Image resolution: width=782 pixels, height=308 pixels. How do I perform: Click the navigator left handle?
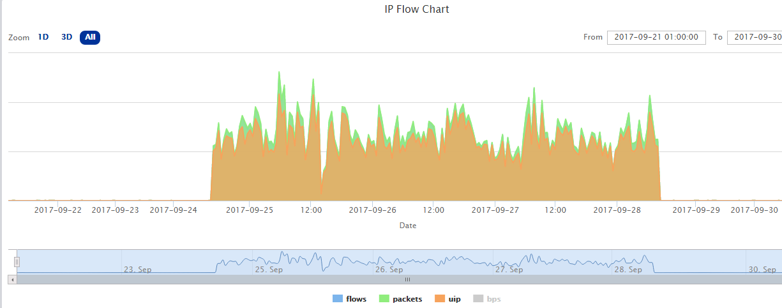(x=17, y=261)
